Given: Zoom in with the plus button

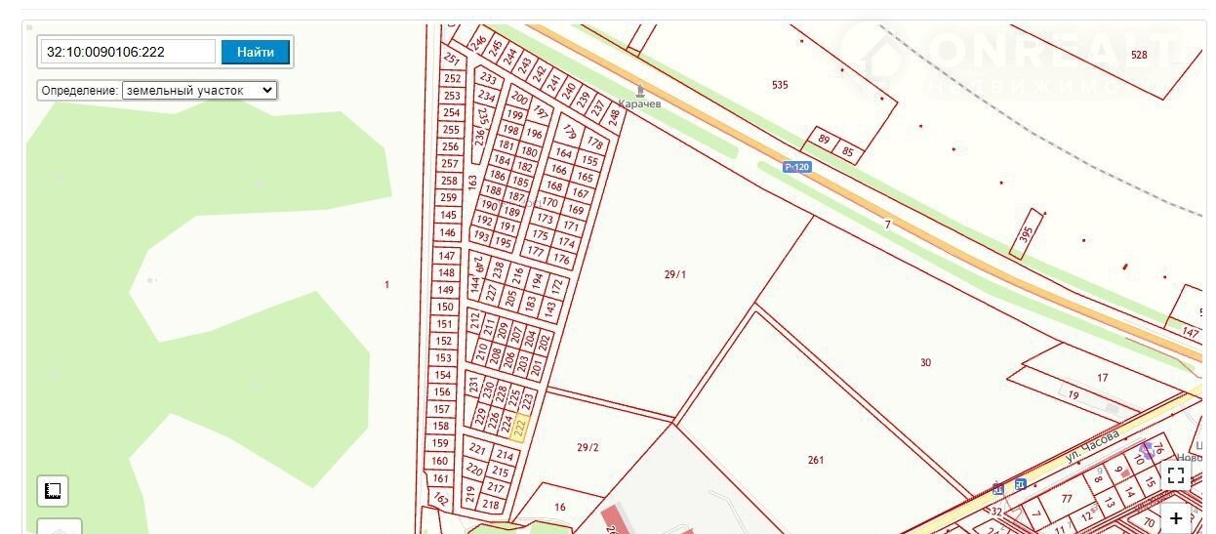Looking at the screenshot, I should tap(1176, 518).
